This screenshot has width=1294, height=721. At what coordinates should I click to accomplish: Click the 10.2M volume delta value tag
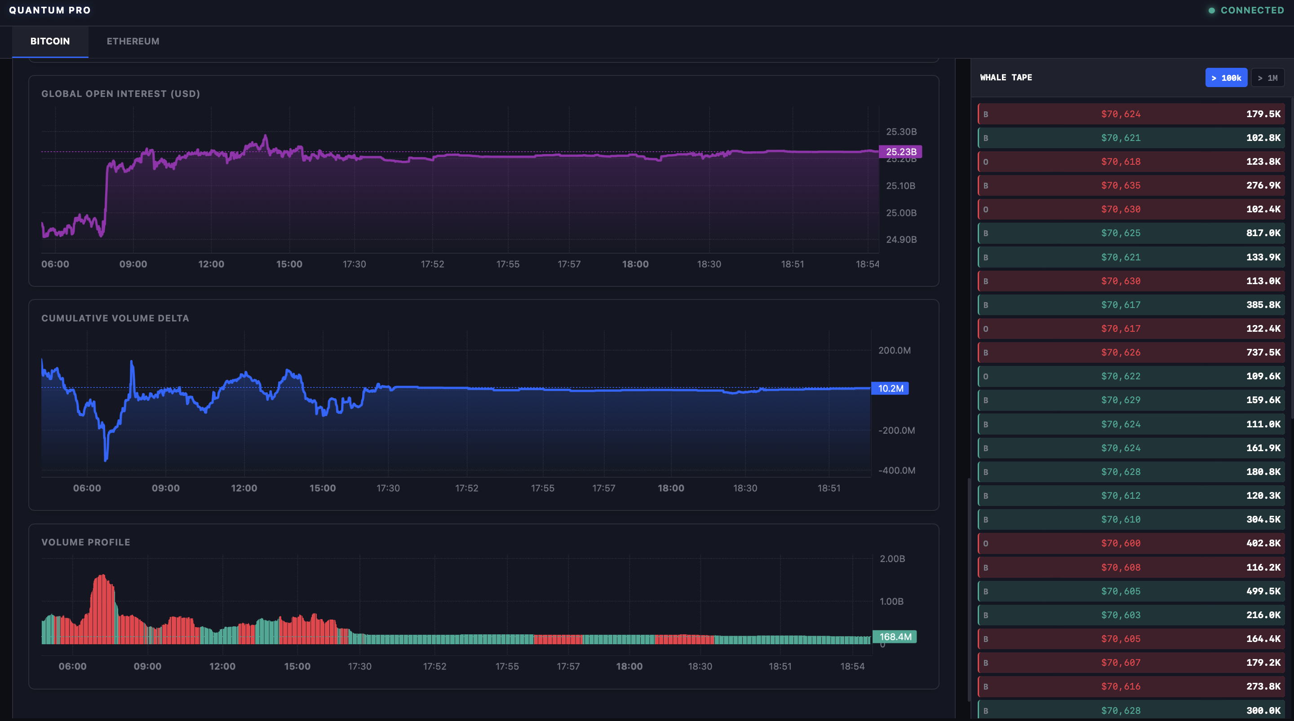(x=890, y=388)
